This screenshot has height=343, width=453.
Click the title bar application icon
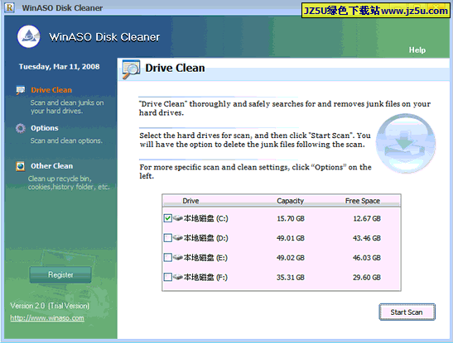(x=10, y=7)
